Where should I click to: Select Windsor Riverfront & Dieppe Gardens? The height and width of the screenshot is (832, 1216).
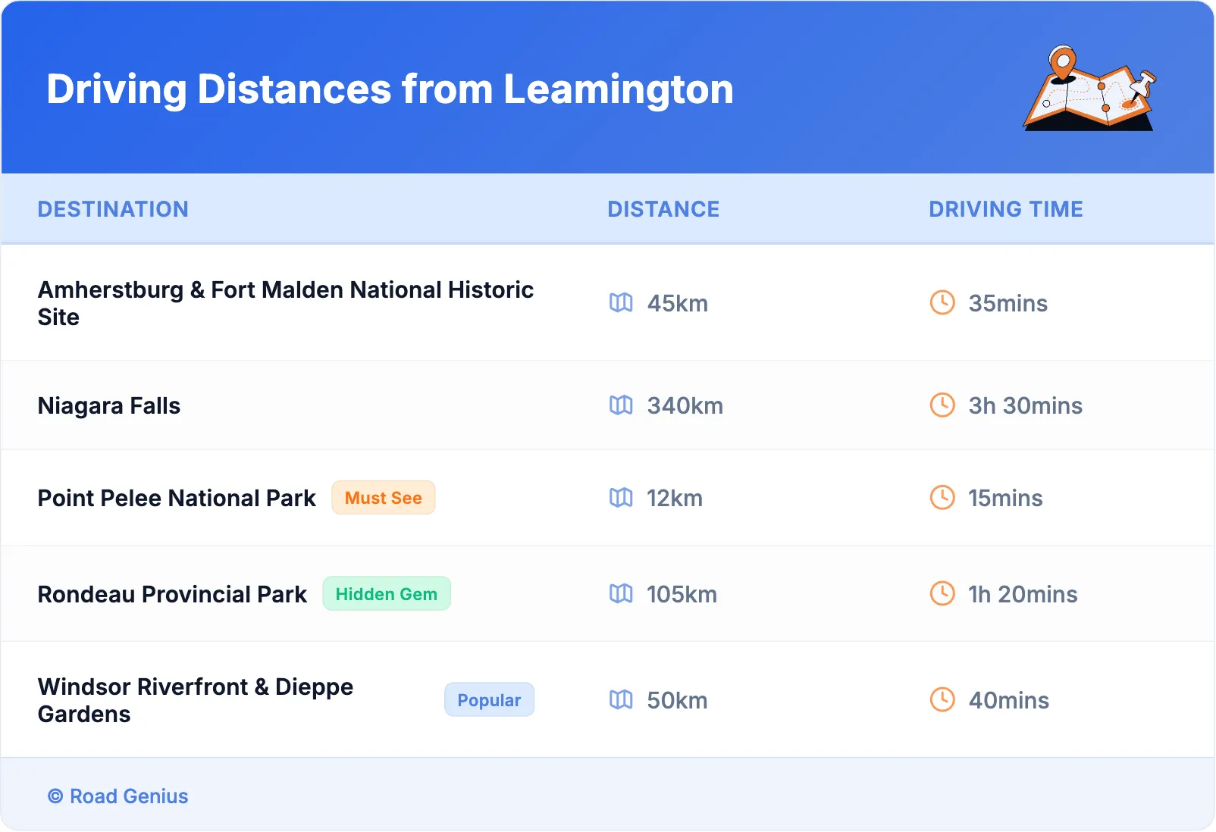[x=196, y=700]
